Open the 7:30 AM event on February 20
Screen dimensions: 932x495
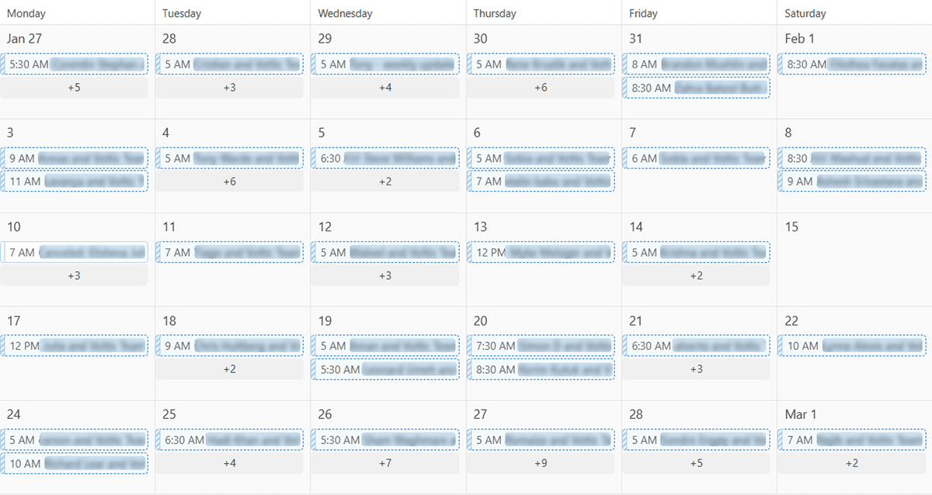(x=541, y=346)
